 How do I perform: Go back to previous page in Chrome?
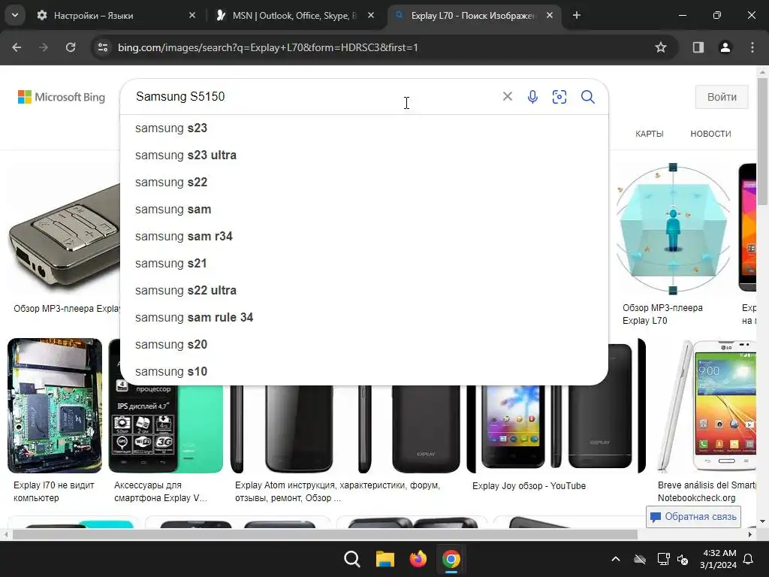coord(17,47)
